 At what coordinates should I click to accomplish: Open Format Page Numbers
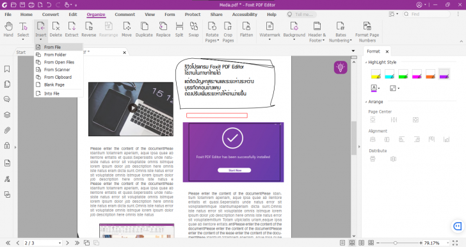click(x=367, y=32)
